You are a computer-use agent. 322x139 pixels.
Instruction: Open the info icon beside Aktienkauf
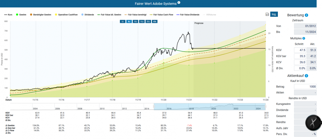click(307, 76)
